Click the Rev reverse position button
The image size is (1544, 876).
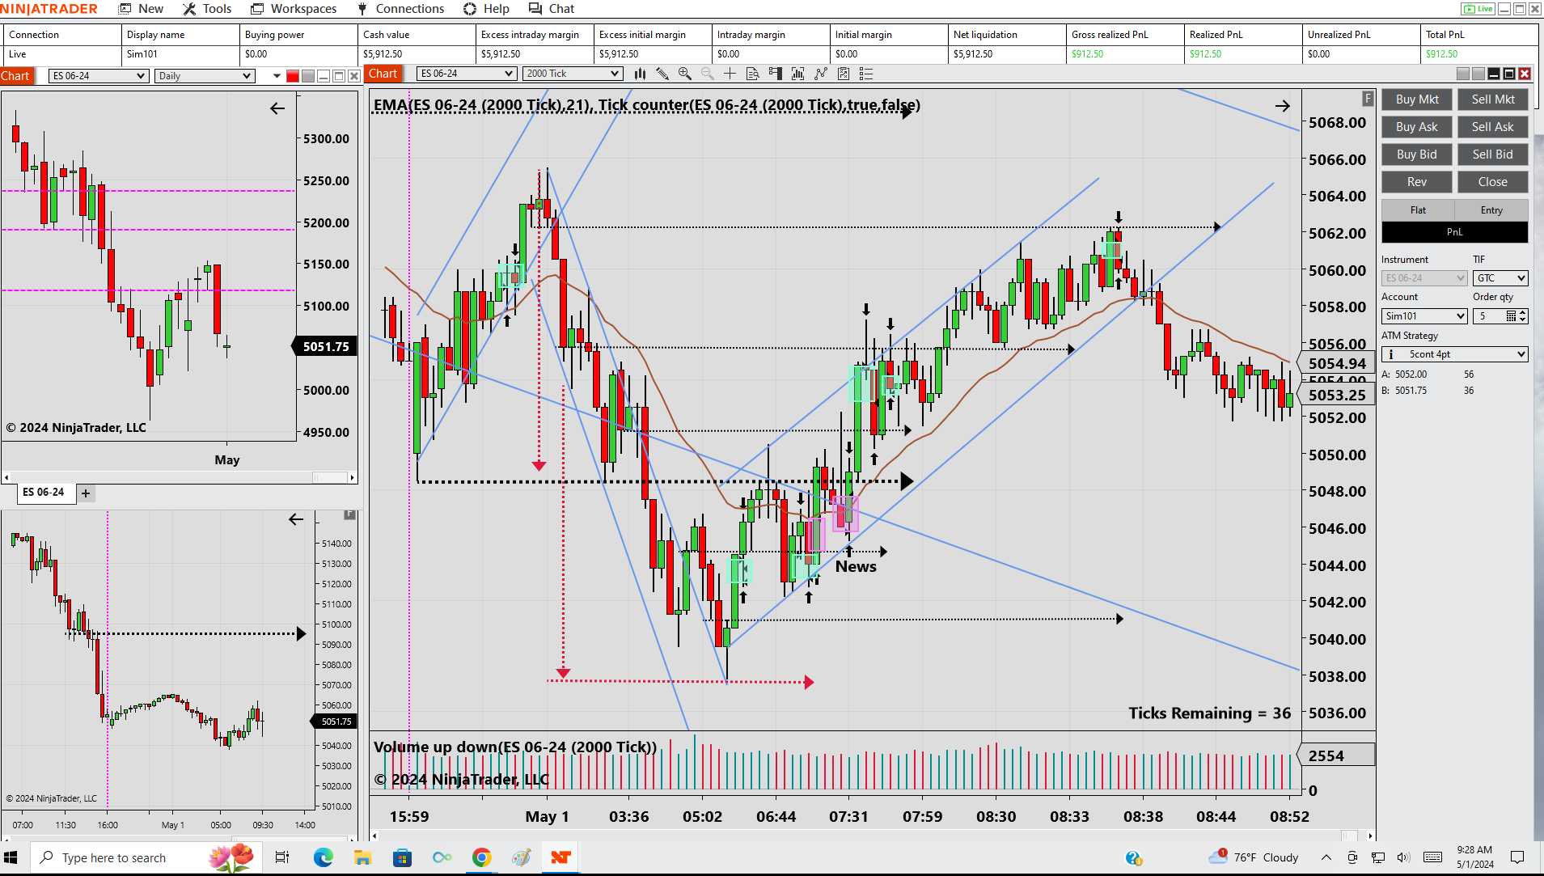[1417, 182]
